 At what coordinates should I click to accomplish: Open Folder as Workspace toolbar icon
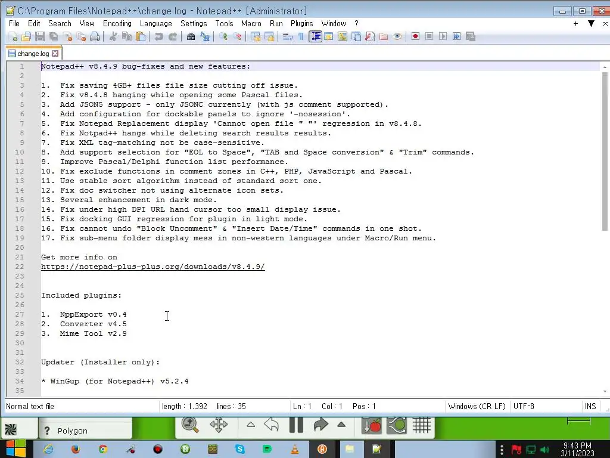coord(384,36)
